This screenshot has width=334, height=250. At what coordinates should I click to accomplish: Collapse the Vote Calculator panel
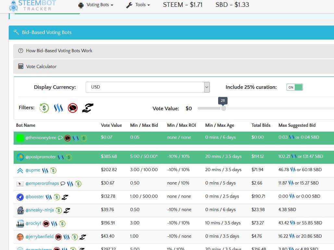174,66
